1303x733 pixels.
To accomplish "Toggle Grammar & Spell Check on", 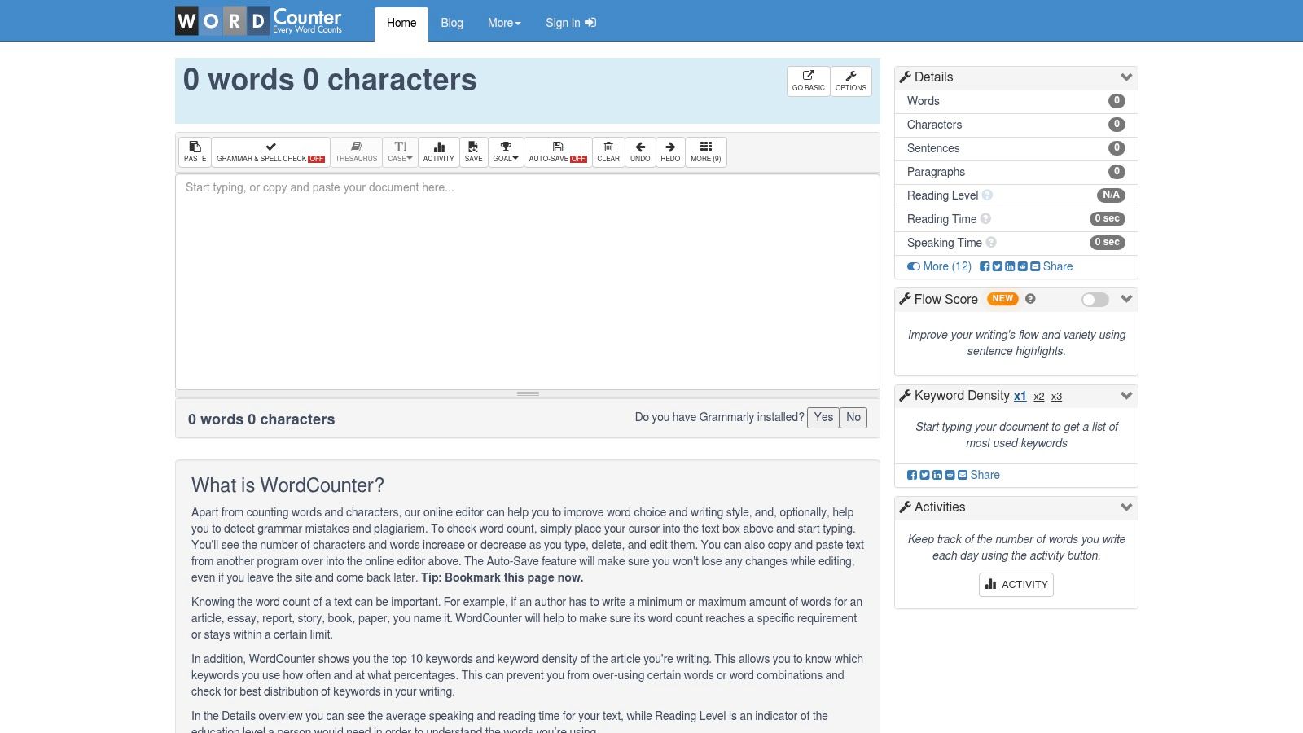I will pyautogui.click(x=270, y=151).
